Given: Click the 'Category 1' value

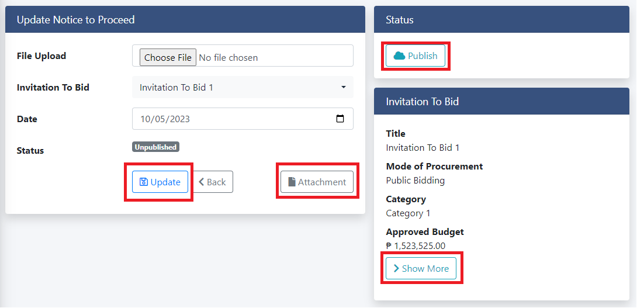Looking at the screenshot, I should (x=408, y=213).
